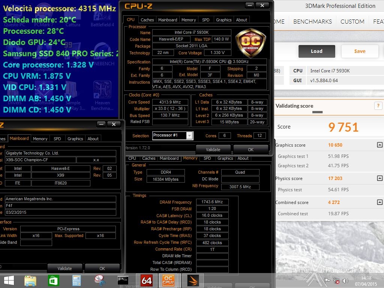Click the BIOS date 03/23/2015
The width and height of the screenshot is (384, 288).
point(60,212)
